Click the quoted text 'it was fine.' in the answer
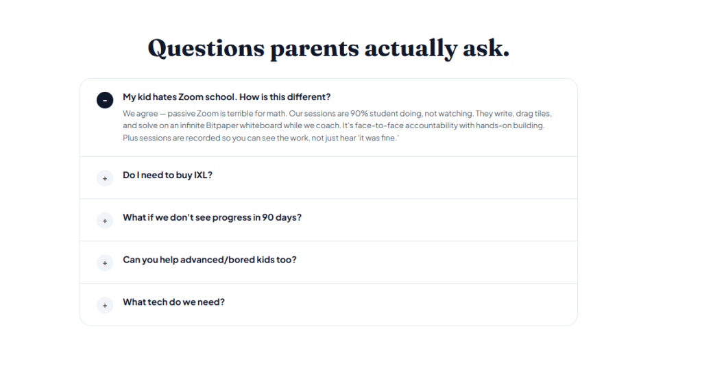Viewport: 702px width, 366px height. [378, 138]
